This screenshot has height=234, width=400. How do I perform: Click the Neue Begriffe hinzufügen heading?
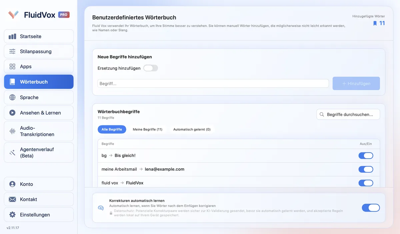click(125, 57)
